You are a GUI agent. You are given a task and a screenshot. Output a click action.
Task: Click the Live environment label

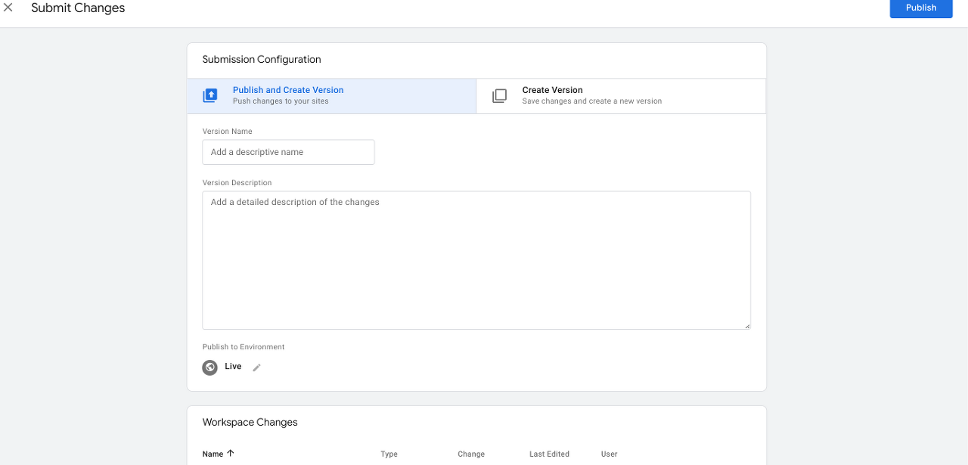click(233, 367)
